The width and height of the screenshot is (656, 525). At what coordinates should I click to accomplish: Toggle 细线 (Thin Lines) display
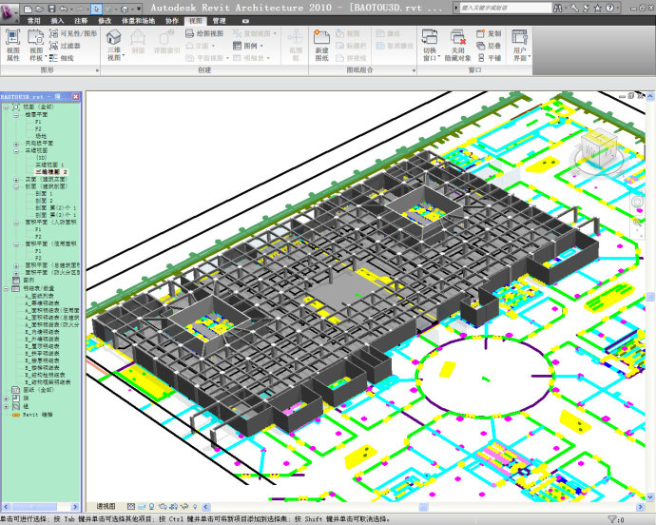click(x=62, y=58)
